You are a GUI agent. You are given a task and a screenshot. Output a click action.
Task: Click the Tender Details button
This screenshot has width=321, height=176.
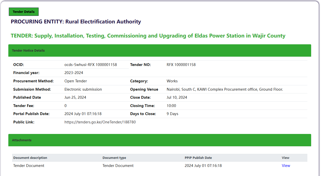[24, 12]
